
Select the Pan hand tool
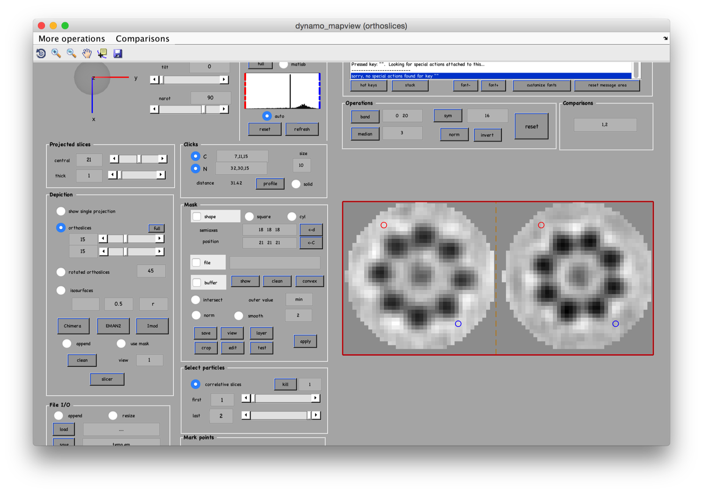click(x=87, y=53)
